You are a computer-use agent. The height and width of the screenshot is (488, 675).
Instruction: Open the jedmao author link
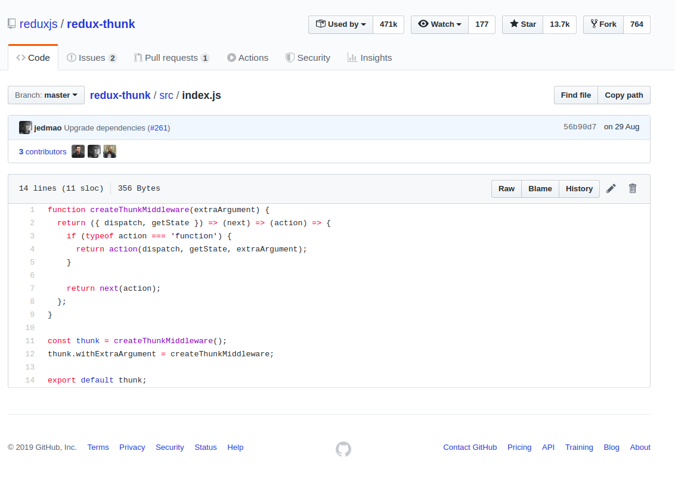(48, 128)
